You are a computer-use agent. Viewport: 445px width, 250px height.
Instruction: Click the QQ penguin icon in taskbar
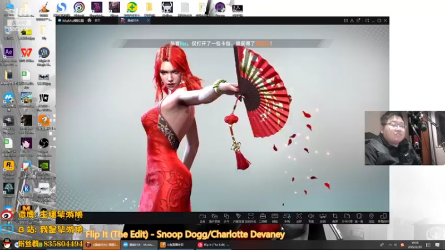[7, 243]
